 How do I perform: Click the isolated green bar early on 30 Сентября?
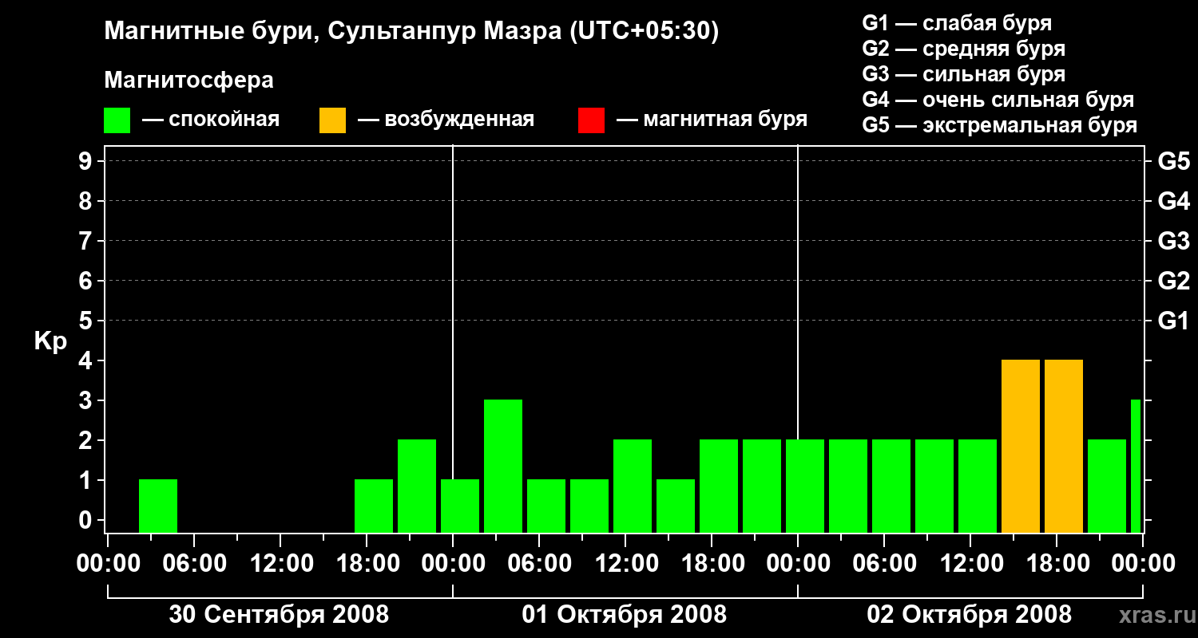pyautogui.click(x=158, y=506)
